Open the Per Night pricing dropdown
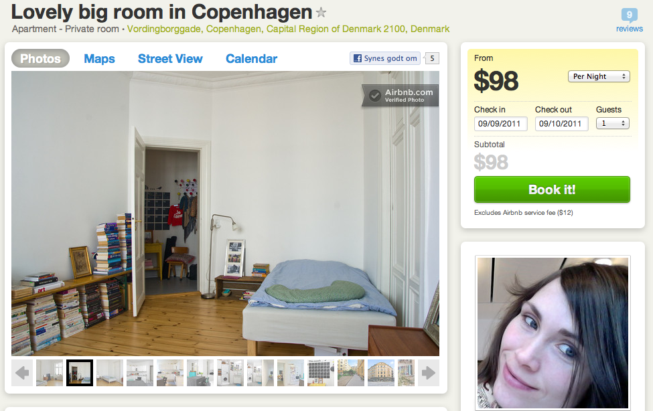The height and width of the screenshot is (411, 653). [599, 76]
